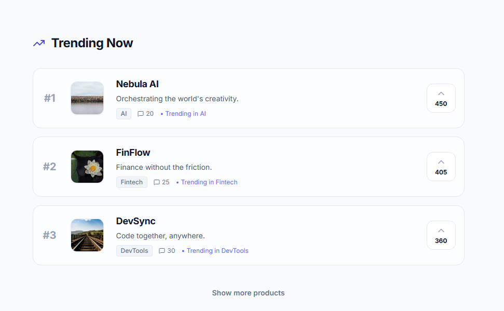504x311 pixels.
Task: Open Nebula AI comments icon showing 20
Action: [x=141, y=114]
